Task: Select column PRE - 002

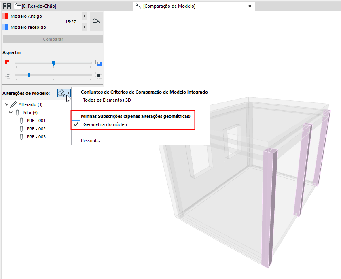Action: 36,129
